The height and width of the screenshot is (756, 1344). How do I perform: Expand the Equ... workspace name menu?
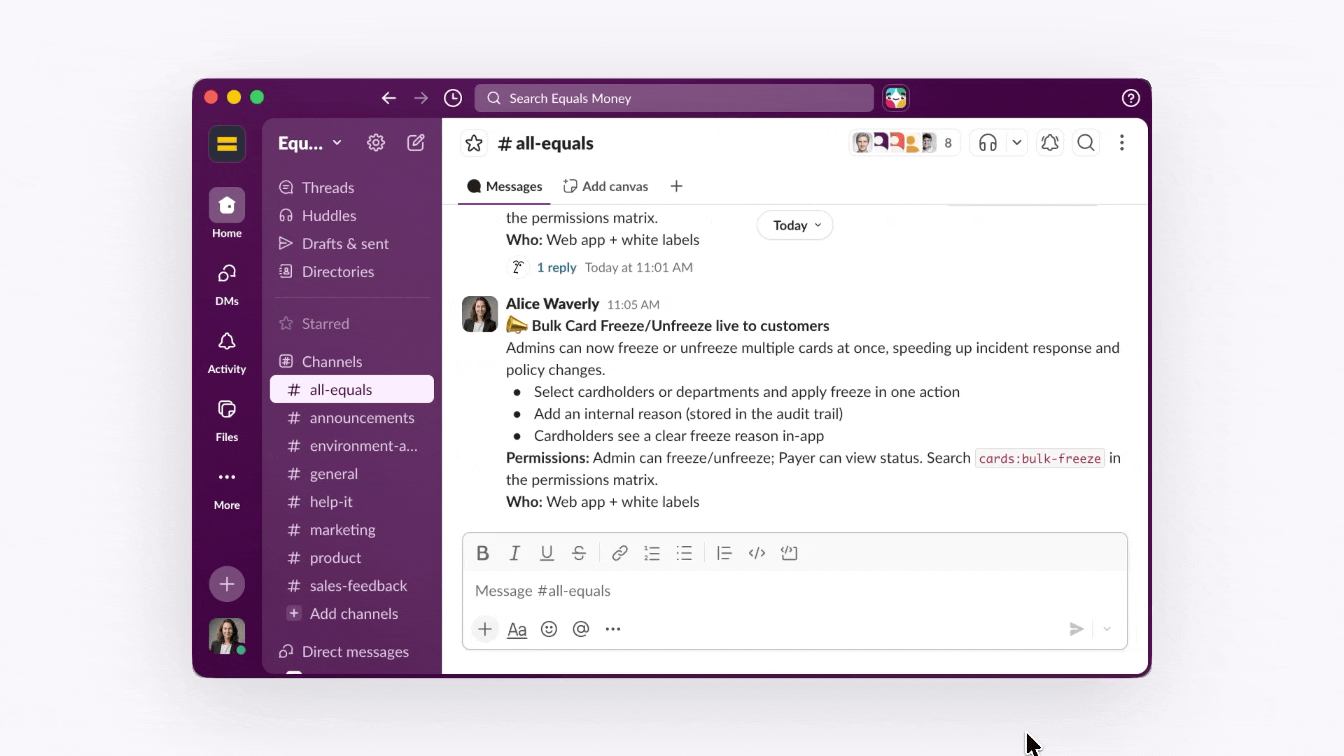(309, 143)
